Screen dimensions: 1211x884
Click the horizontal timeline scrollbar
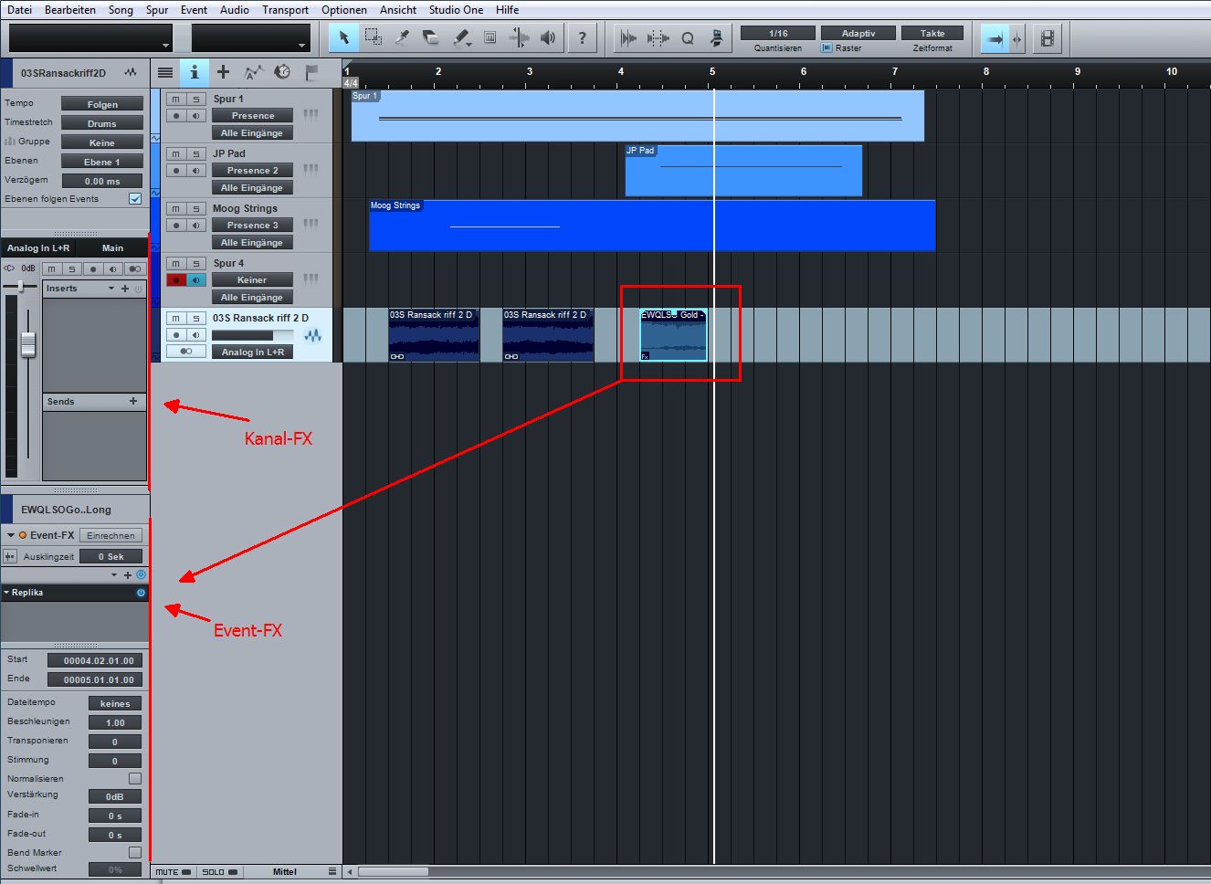pos(393,871)
